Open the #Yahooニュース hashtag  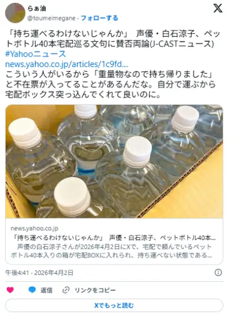[35, 54]
